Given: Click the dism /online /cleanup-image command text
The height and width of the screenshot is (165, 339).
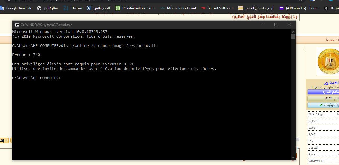Looking at the screenshot, I should [x=109, y=46].
